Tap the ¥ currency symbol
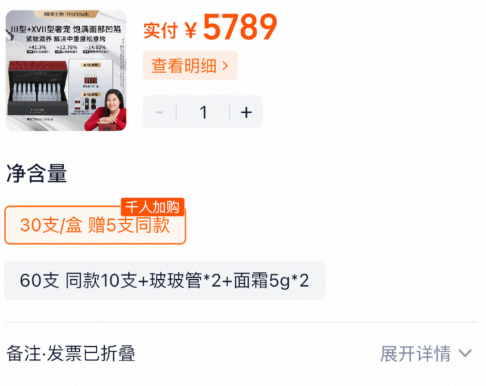This screenshot has height=386, width=486. tap(191, 30)
